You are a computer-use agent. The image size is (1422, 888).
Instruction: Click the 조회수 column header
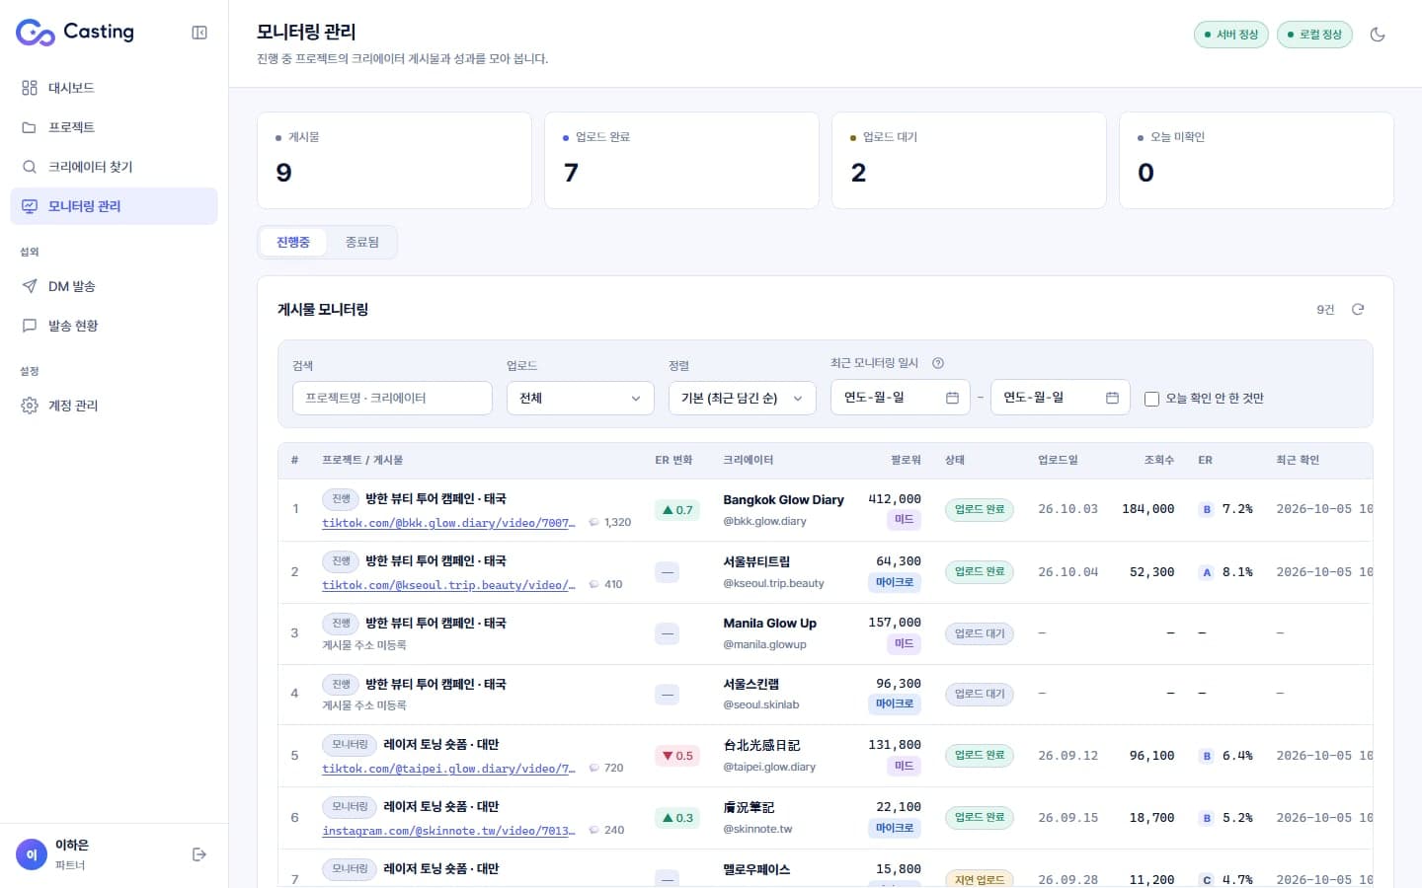pos(1159,461)
